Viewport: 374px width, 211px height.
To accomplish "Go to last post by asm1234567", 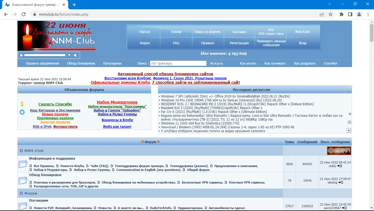I will tap(345, 208).
